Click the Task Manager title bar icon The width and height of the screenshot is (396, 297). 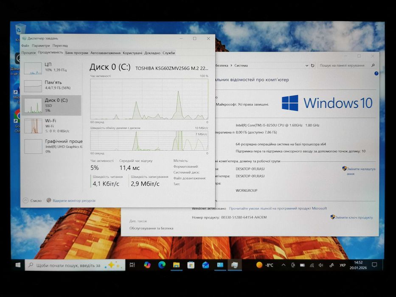pyautogui.click(x=24, y=38)
